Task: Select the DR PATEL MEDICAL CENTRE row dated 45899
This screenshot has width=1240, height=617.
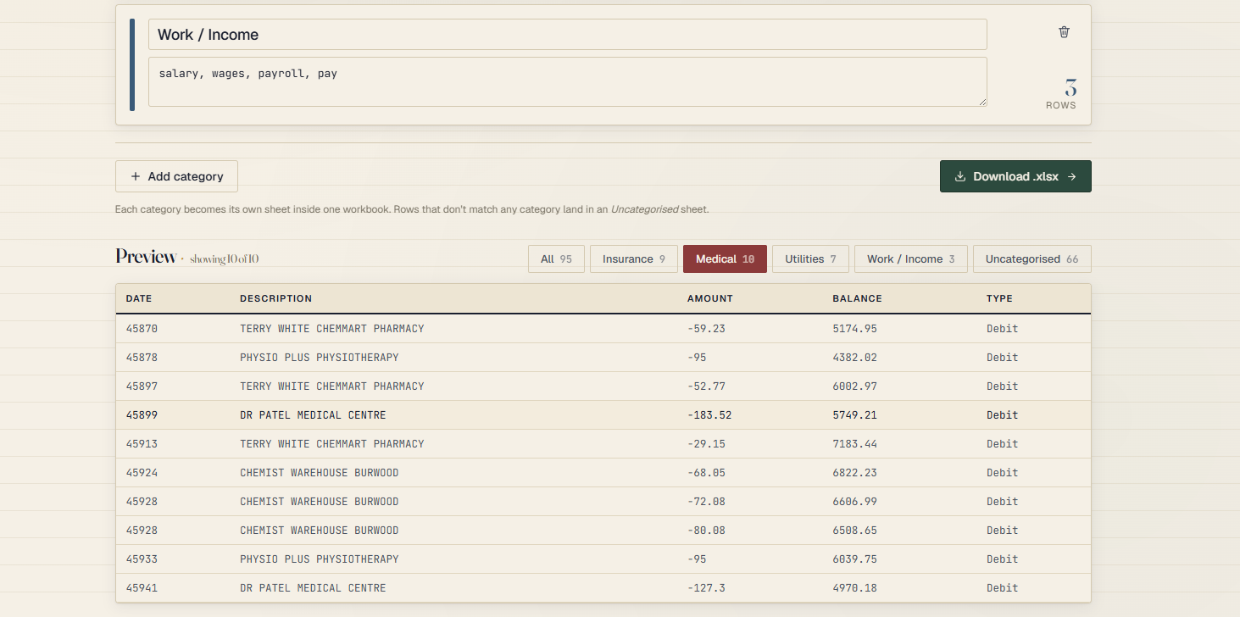Action: point(603,415)
